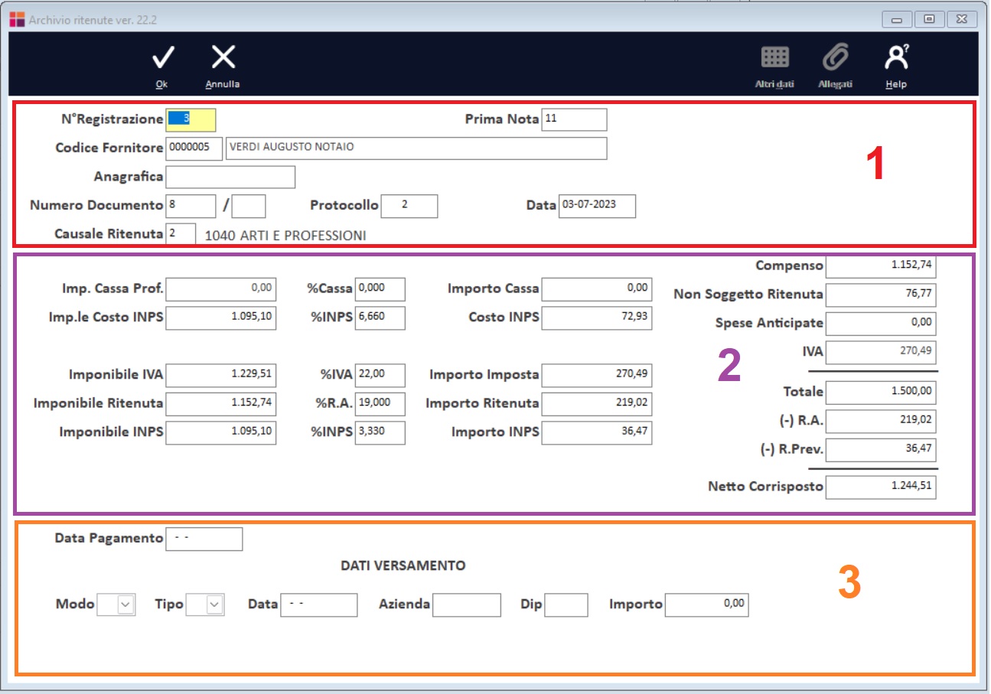Click the N°Registrazione field
Screen dimensions: 991x694
coord(191,119)
